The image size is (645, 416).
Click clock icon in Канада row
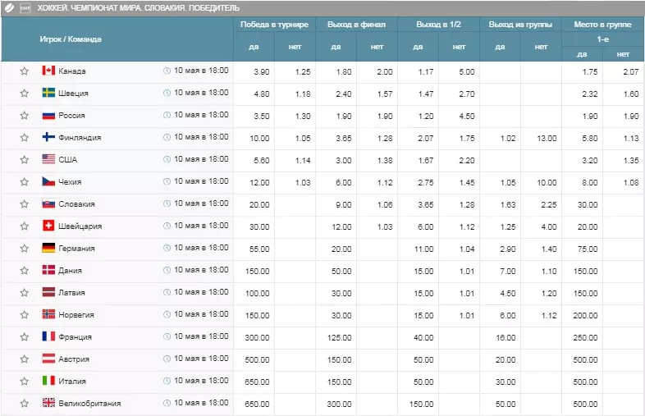(167, 71)
